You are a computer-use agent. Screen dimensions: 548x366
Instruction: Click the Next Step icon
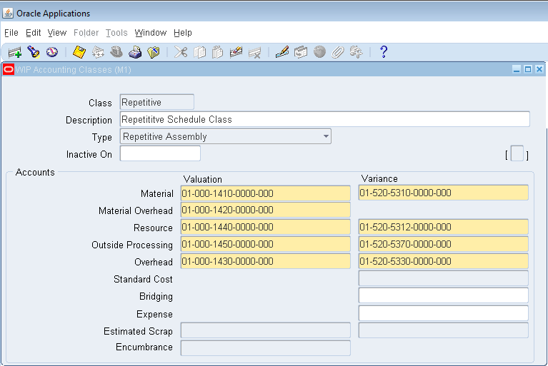coord(98,52)
